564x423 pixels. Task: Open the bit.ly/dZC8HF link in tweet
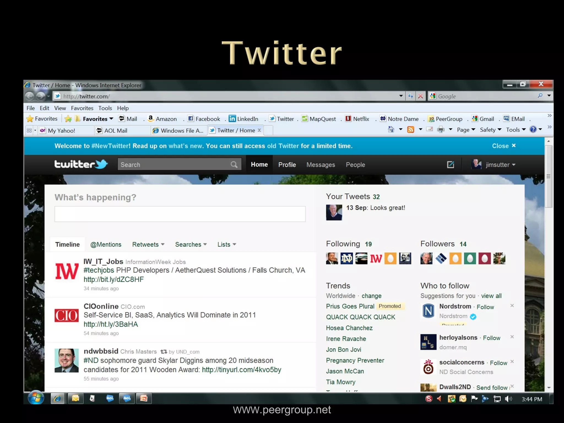coord(113,280)
